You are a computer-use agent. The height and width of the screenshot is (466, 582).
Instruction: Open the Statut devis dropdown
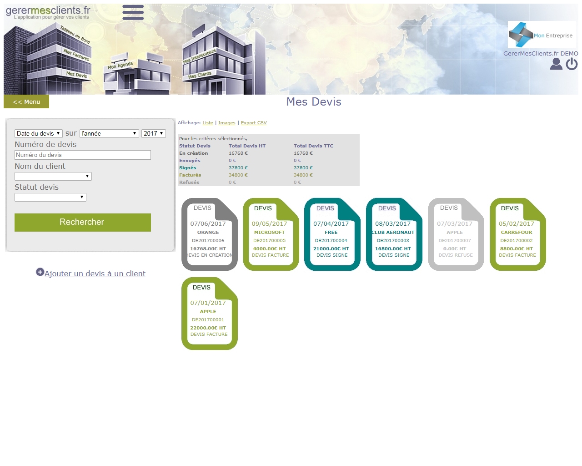[50, 197]
